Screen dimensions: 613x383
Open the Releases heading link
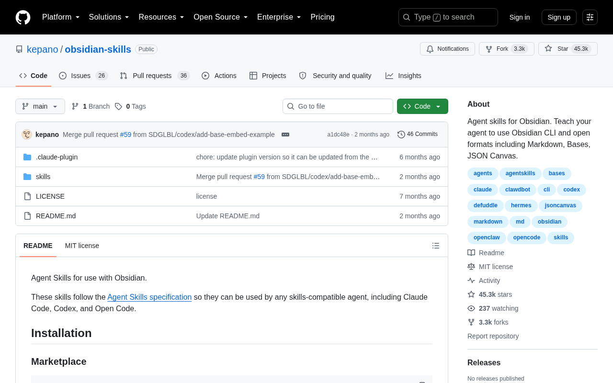(x=484, y=363)
